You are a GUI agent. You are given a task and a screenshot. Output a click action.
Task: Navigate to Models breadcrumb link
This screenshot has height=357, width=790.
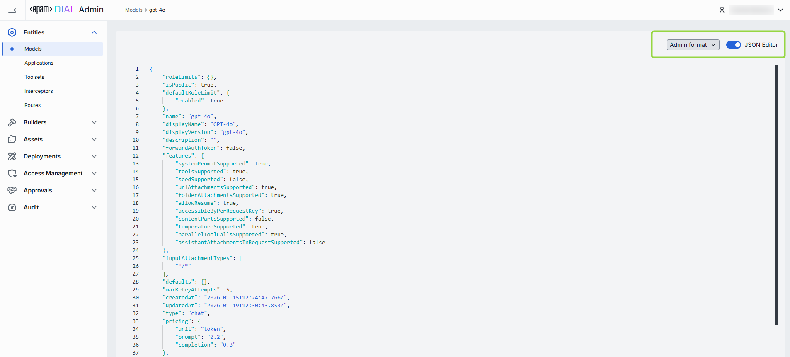(133, 10)
